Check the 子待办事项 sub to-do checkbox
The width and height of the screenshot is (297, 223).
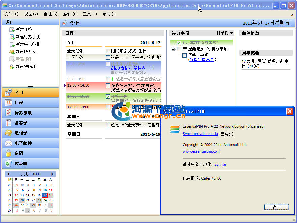click(184, 55)
